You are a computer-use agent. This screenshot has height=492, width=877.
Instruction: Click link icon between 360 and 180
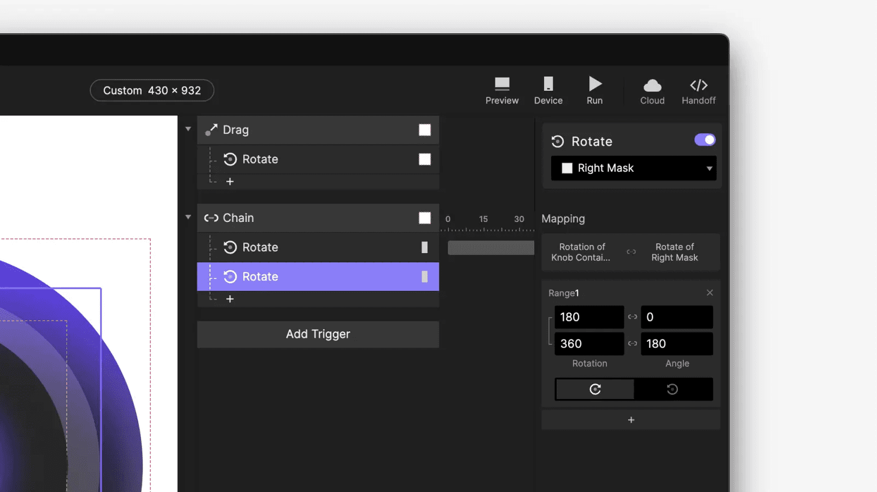(x=633, y=344)
